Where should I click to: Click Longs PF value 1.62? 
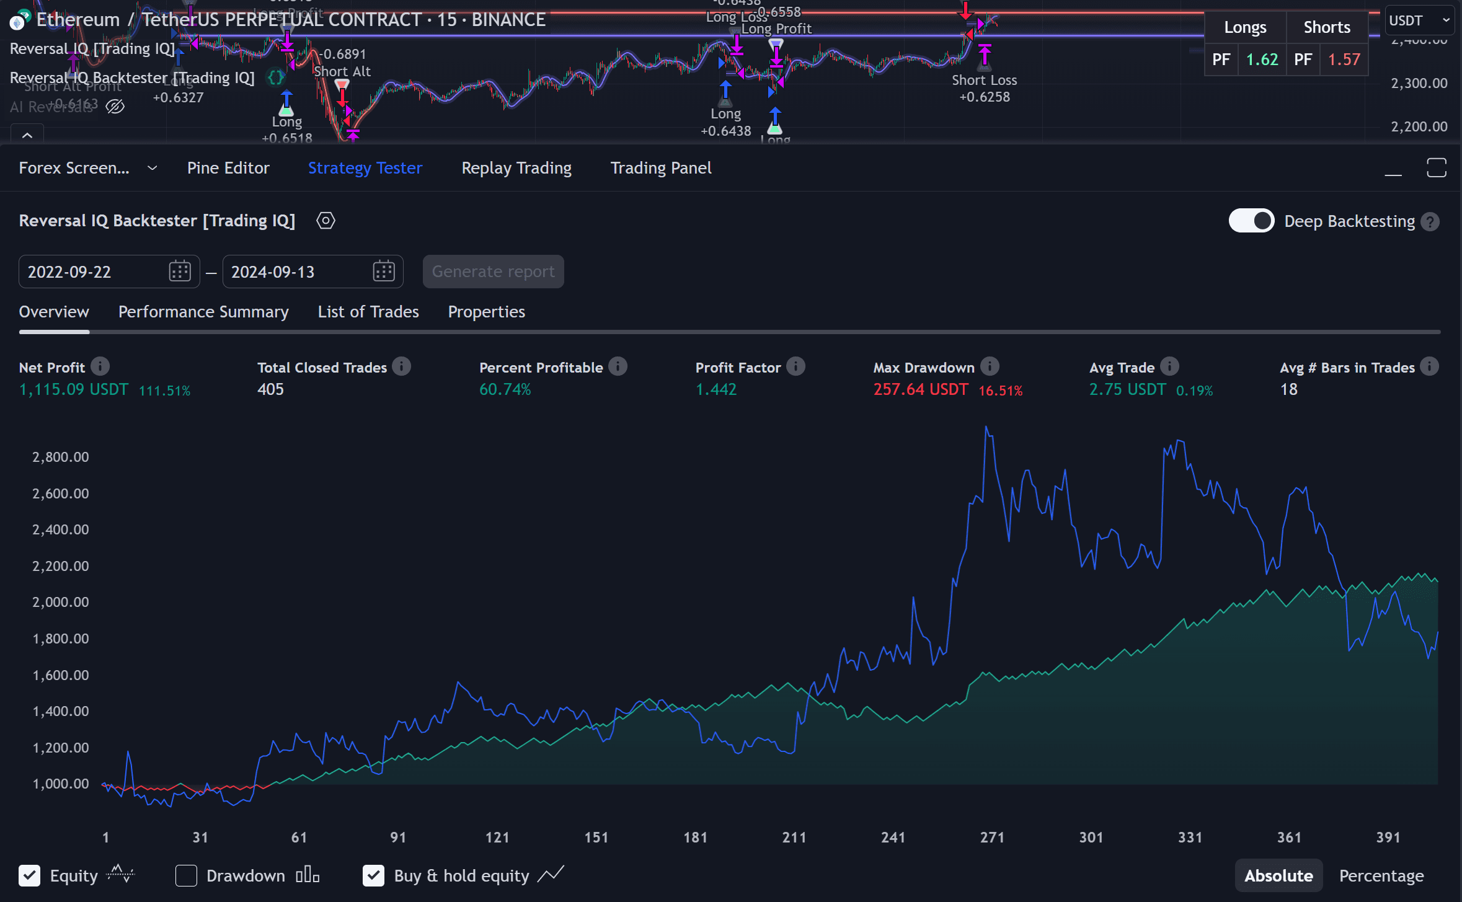pos(1262,60)
